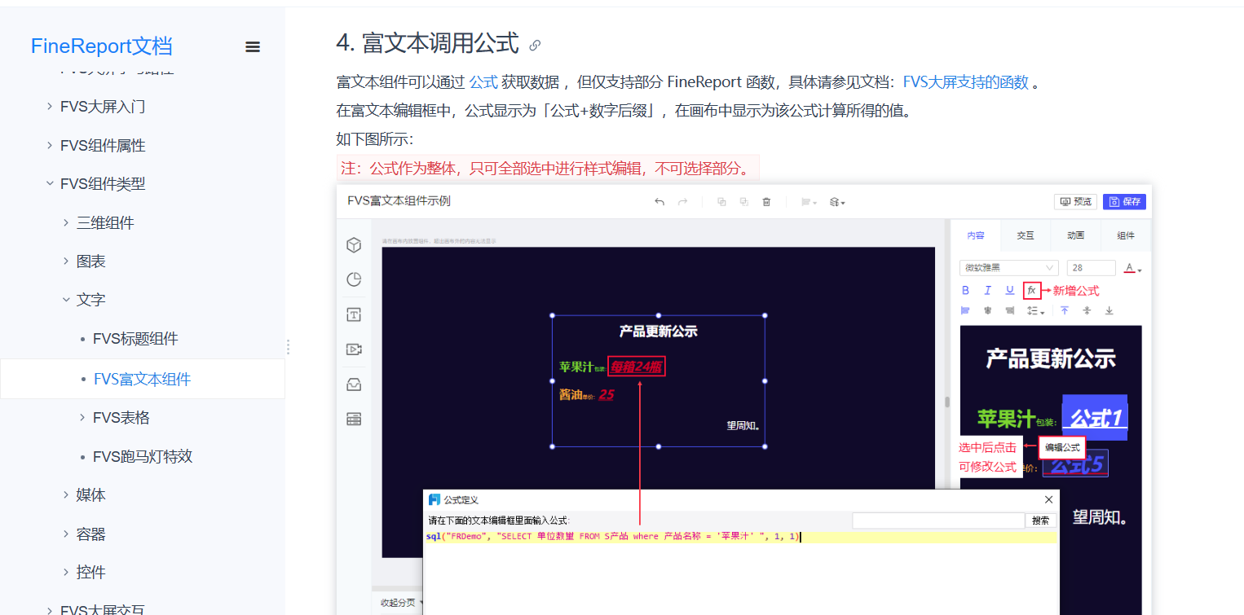Viewport: 1244px width, 615px height.
Task: Switch to the 动画 tab
Action: pyautogui.click(x=1075, y=235)
